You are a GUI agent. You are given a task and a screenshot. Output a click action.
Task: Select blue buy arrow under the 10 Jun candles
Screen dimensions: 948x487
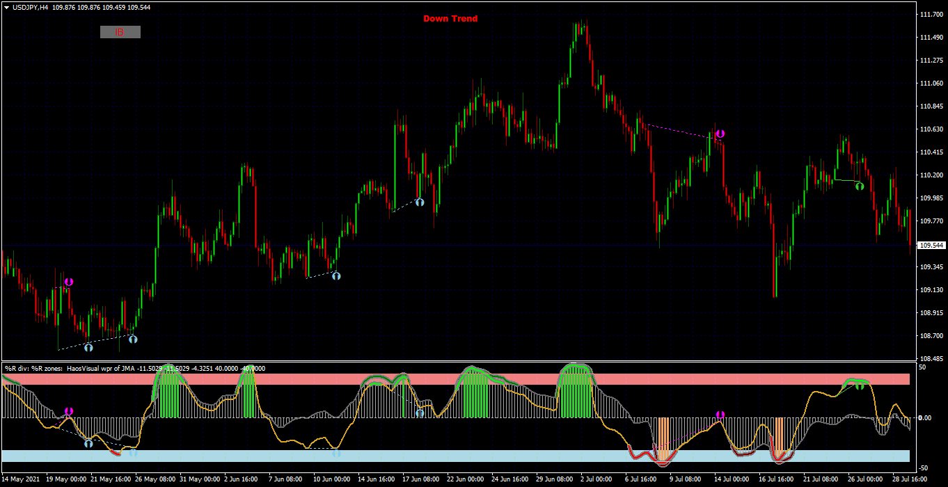(336, 276)
